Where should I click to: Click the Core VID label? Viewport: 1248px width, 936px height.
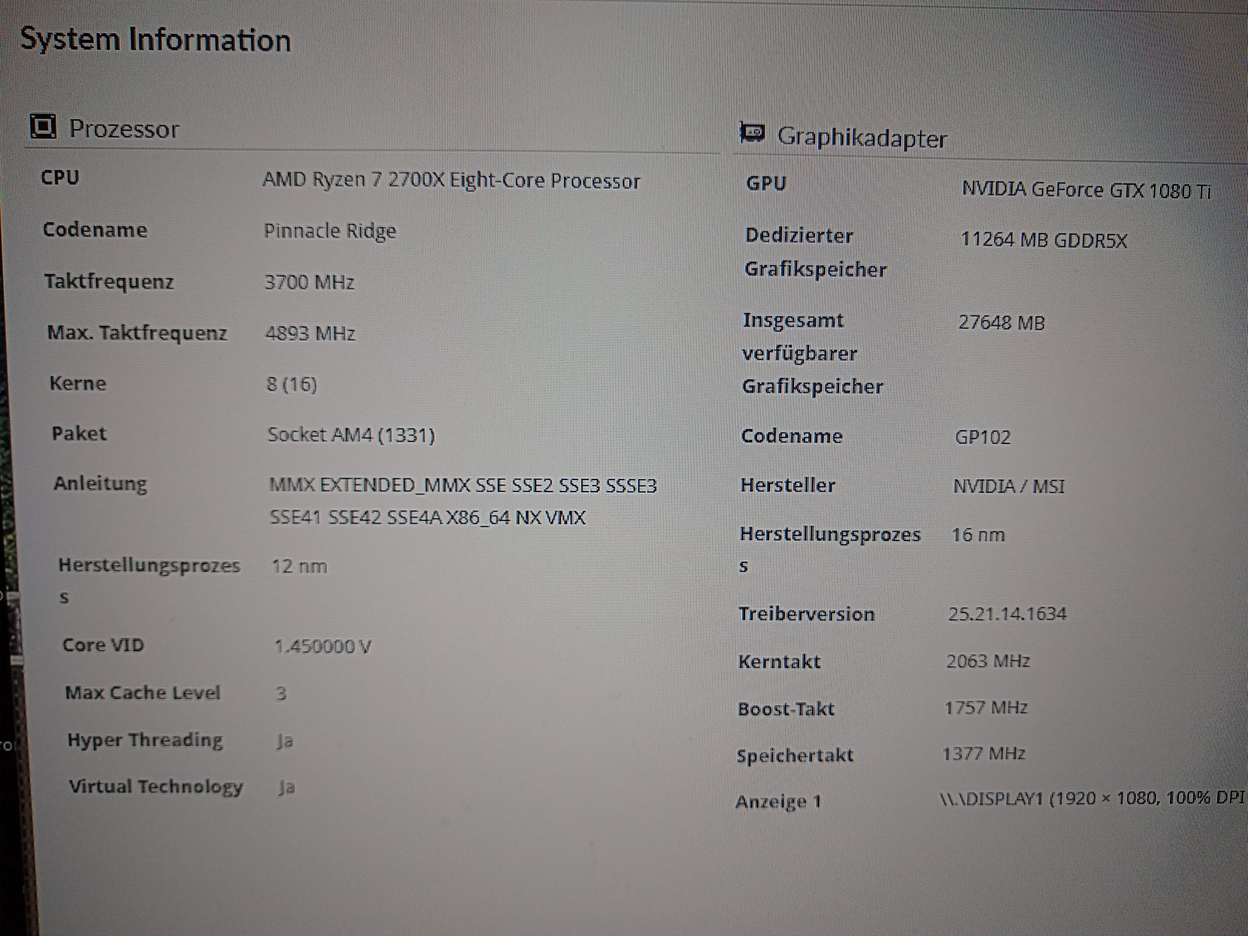(x=103, y=645)
